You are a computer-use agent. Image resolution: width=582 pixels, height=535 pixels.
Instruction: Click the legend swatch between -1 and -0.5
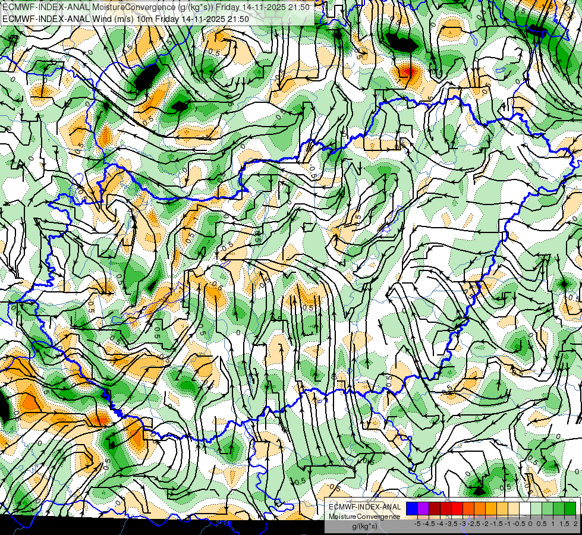(x=514, y=509)
